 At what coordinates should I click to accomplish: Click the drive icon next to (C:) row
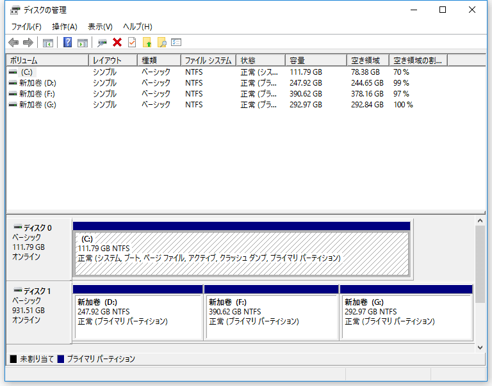pyautogui.click(x=13, y=72)
